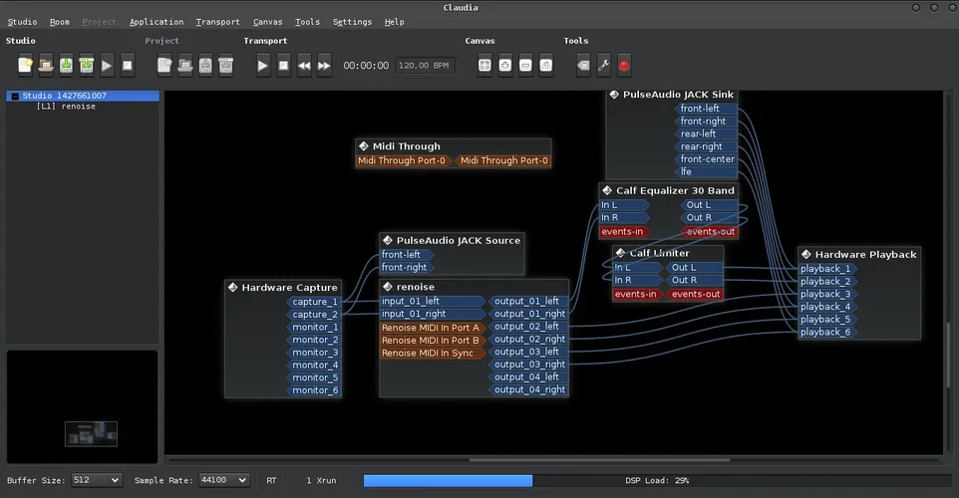Zoom out of the canvas

click(525, 66)
